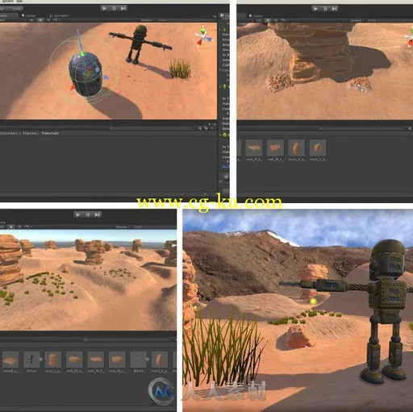This screenshot has height=412, width=413.
Task: Select fourth rock thumbnail in top-right project panel
Action: pyautogui.click(x=318, y=148)
